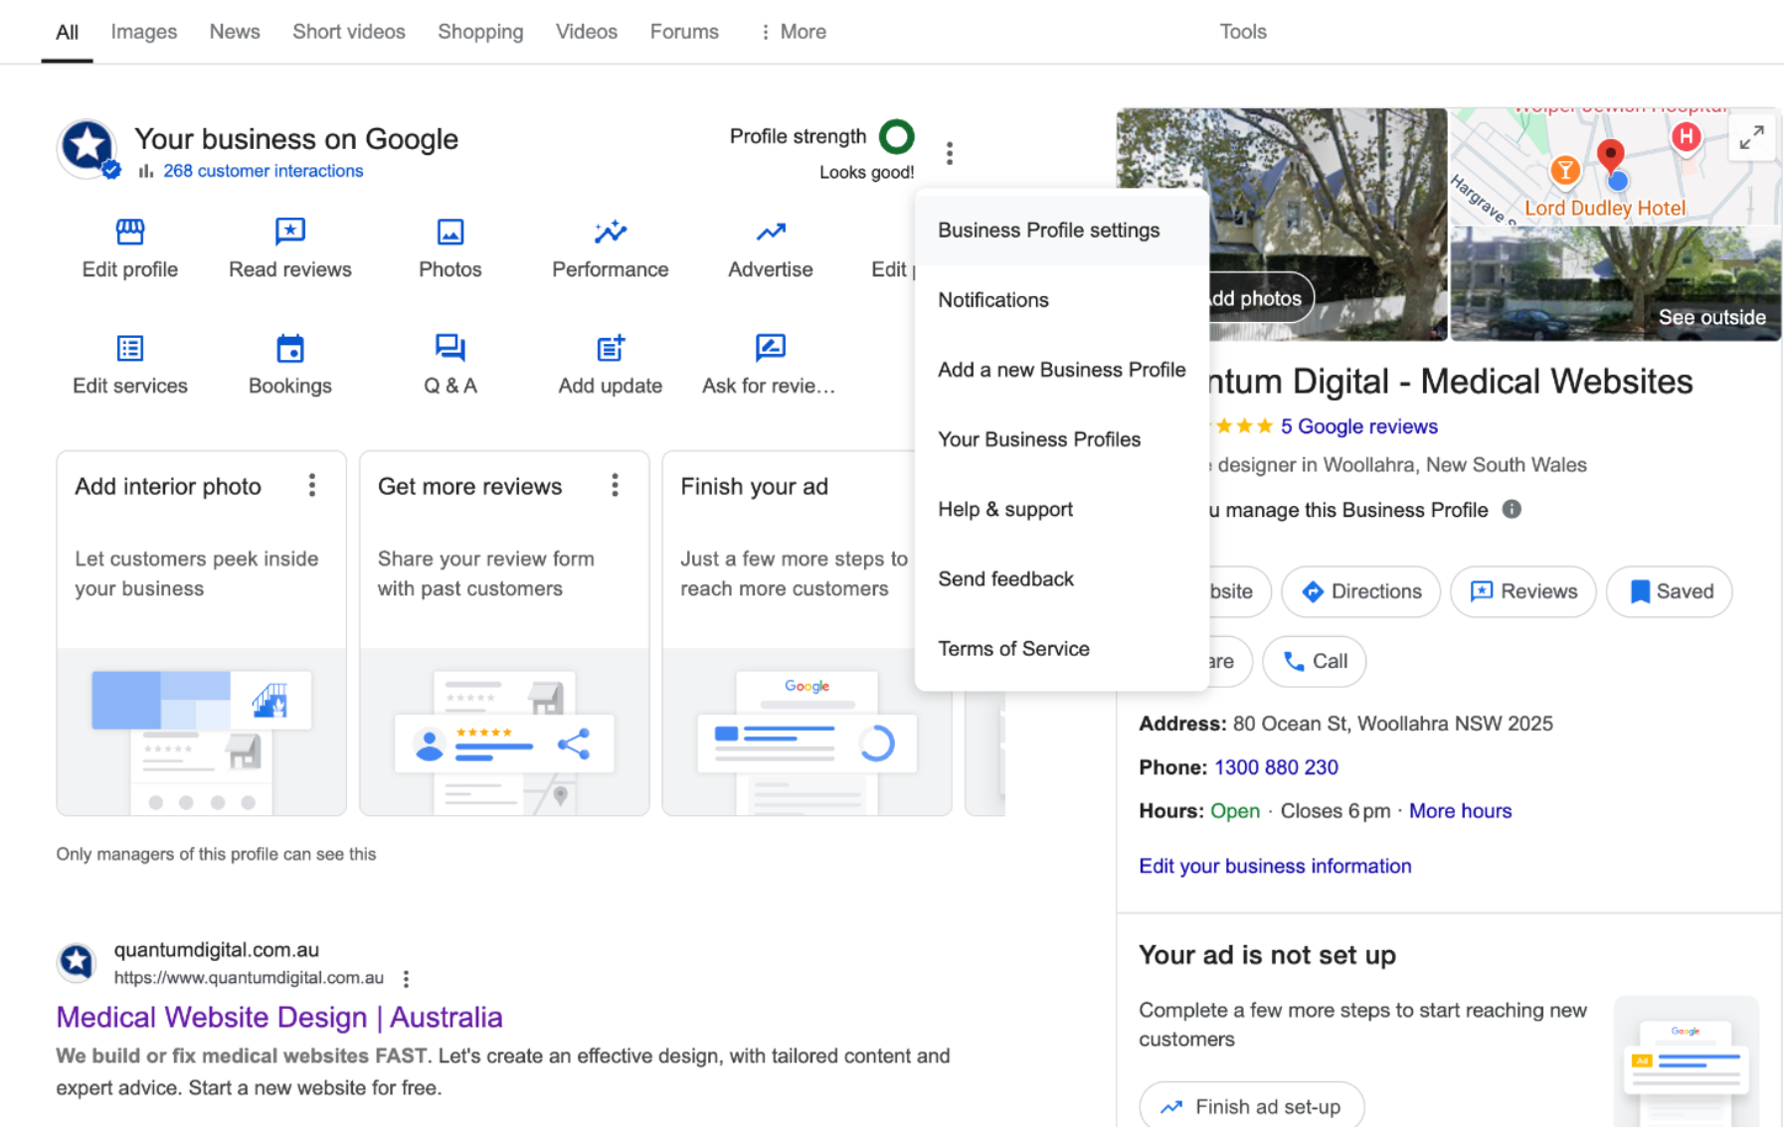Open Advertise trending arrow icon
The width and height of the screenshot is (1784, 1143).
click(771, 232)
